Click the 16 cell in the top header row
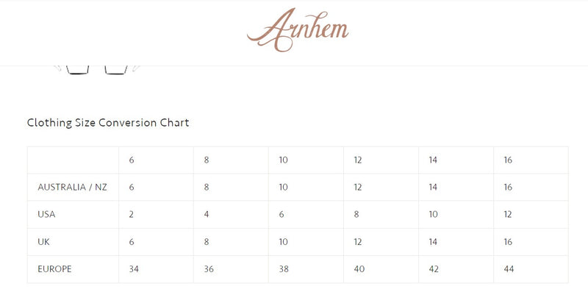The width and height of the screenshot is (588, 306). [x=509, y=160]
